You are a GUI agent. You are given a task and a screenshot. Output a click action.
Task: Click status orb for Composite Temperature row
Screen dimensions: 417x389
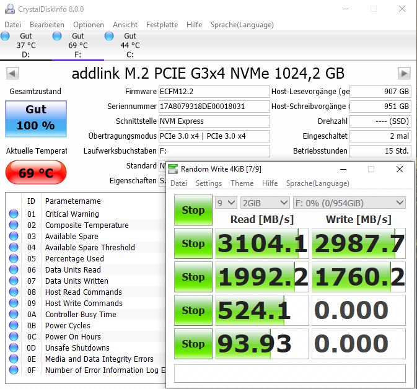coord(14,225)
